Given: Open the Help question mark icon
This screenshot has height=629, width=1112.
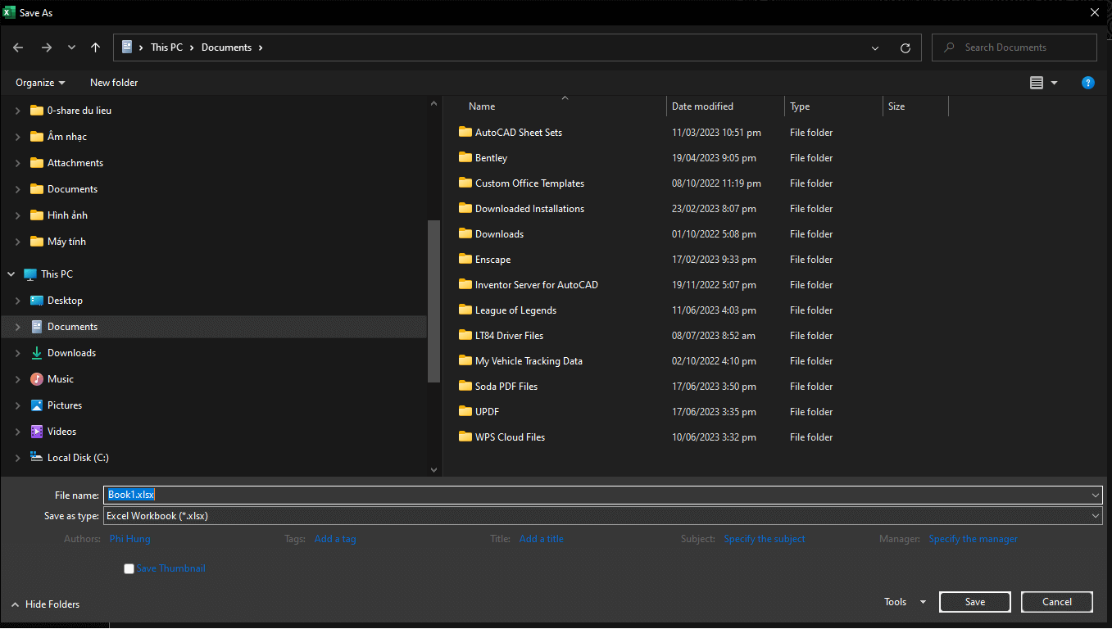Looking at the screenshot, I should (x=1087, y=83).
